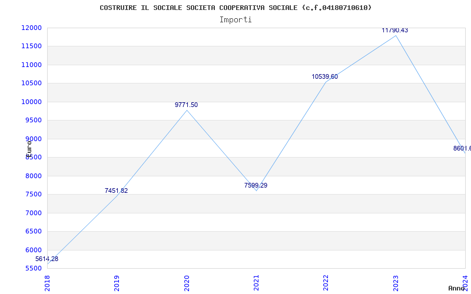The image size is (471, 294).
Task: Click the cut-off 2024 data label at the right edge
Action: (x=462, y=149)
